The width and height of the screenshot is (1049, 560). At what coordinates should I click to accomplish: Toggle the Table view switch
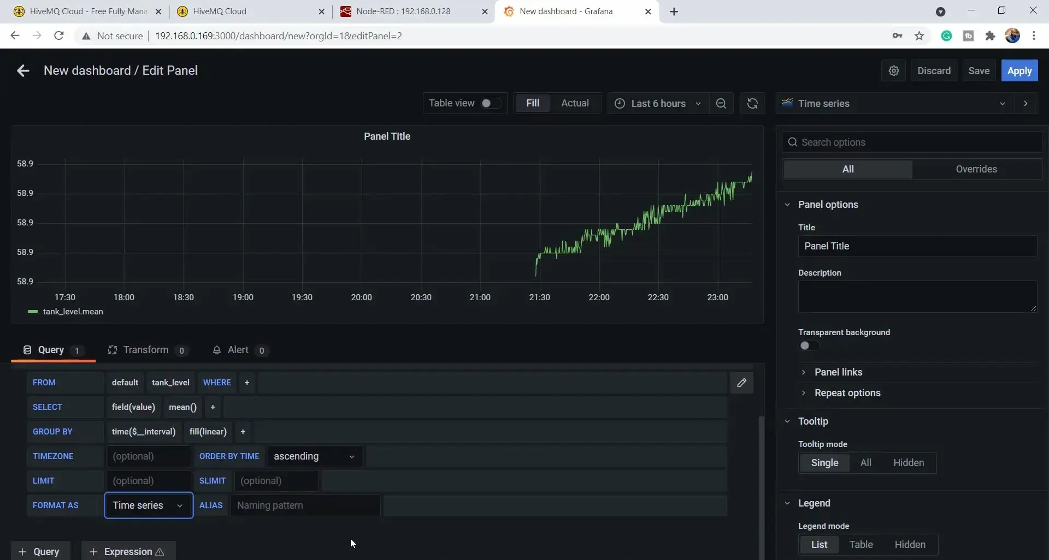pyautogui.click(x=490, y=103)
